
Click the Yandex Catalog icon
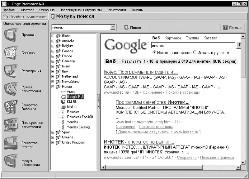pyautogui.click(x=63, y=127)
